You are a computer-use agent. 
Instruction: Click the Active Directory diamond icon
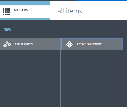[69, 44]
